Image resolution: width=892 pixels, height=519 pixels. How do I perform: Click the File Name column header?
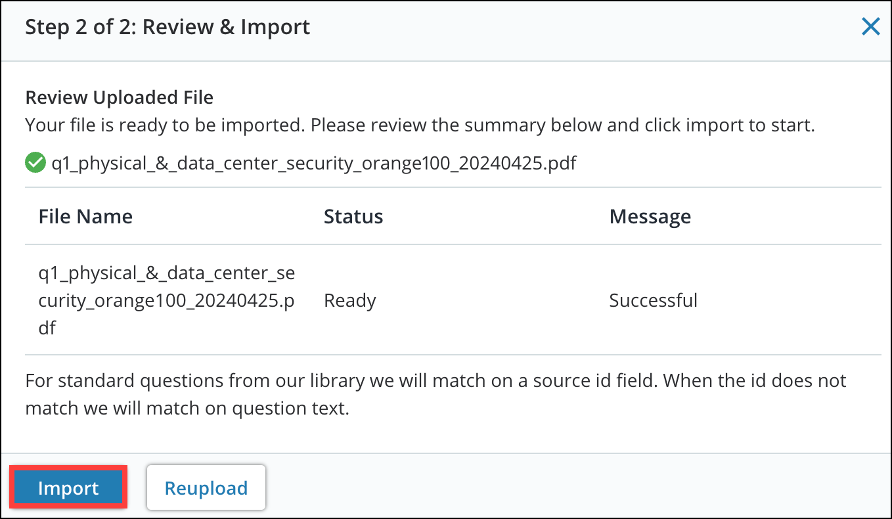[85, 217]
